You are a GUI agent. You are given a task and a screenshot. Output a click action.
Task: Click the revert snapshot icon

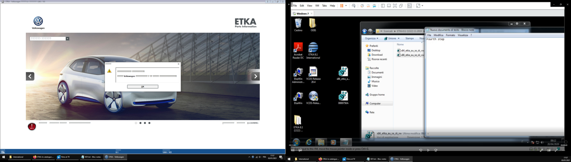point(368,6)
